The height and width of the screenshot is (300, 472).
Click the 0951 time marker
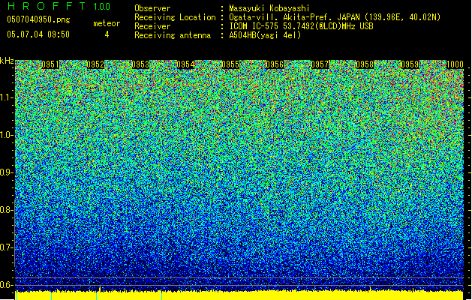pyautogui.click(x=50, y=64)
